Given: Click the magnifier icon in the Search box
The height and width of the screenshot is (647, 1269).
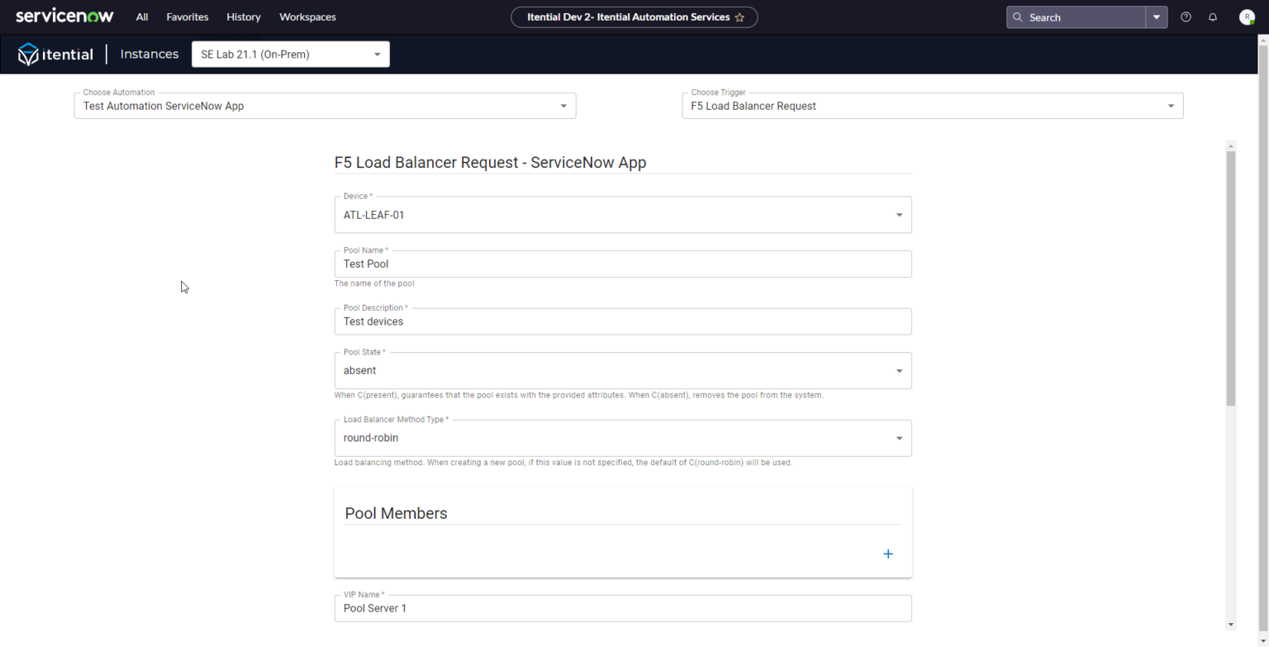Looking at the screenshot, I should coord(1017,17).
